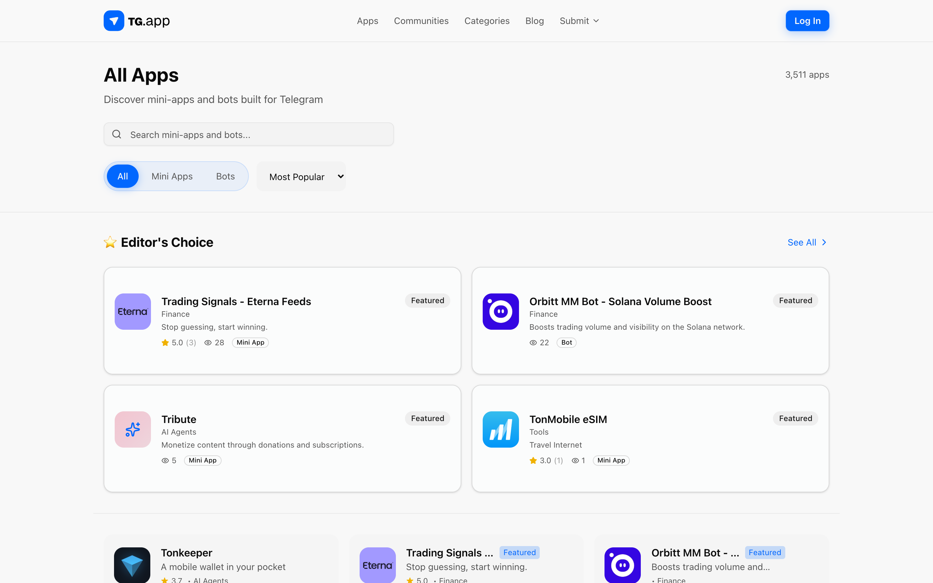The image size is (933, 583).
Task: Open the TonMobile eSIM app title
Action: (x=568, y=419)
